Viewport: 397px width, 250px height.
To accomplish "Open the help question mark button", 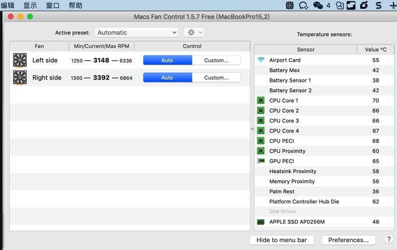I will click(x=389, y=239).
